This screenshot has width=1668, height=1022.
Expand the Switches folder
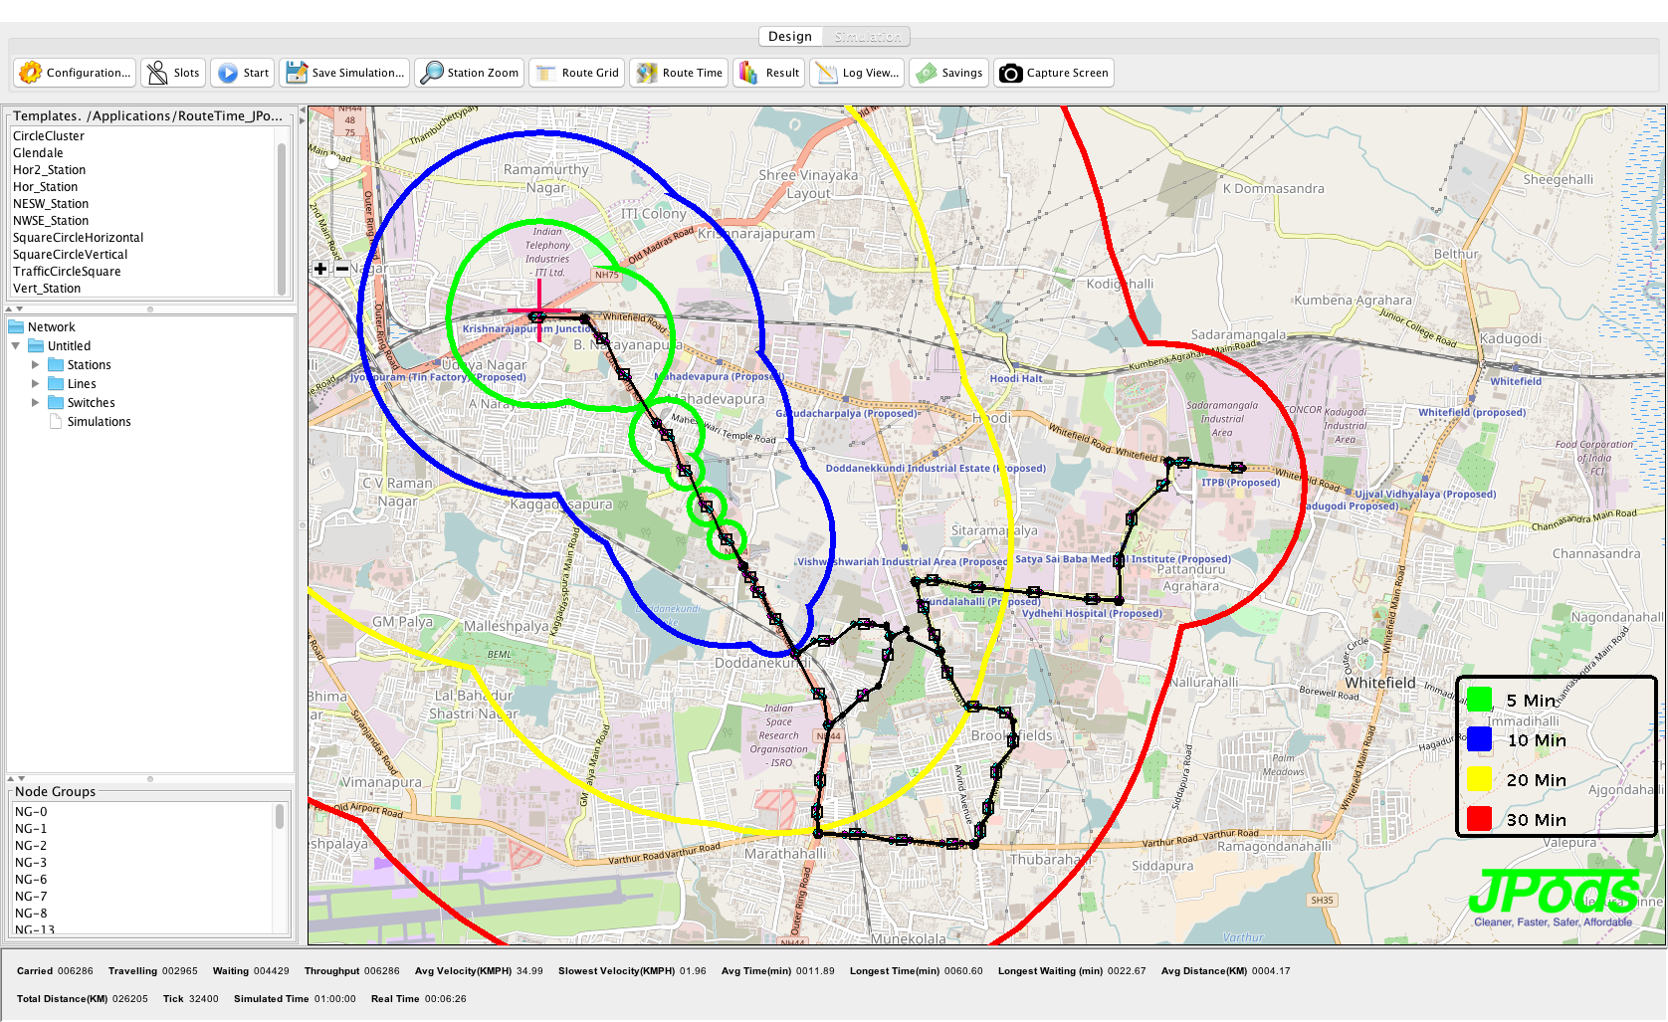pyautogui.click(x=36, y=403)
